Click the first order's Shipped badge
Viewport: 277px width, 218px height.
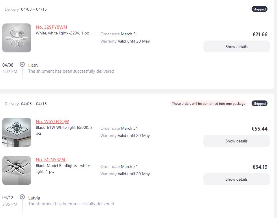pos(259,9)
